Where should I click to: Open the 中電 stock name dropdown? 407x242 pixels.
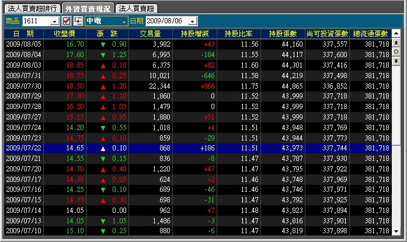pos(106,21)
